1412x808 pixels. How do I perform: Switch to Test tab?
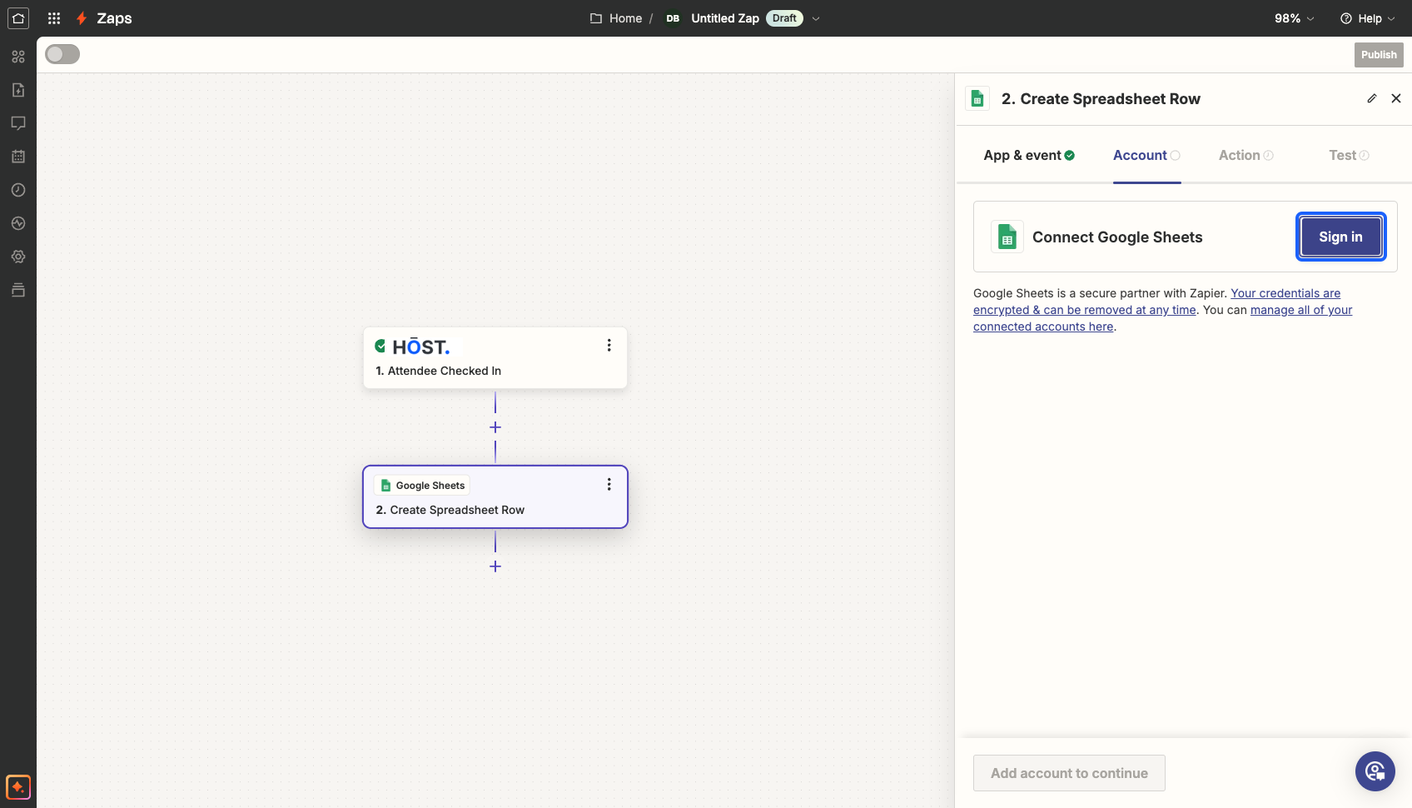pyautogui.click(x=1349, y=155)
